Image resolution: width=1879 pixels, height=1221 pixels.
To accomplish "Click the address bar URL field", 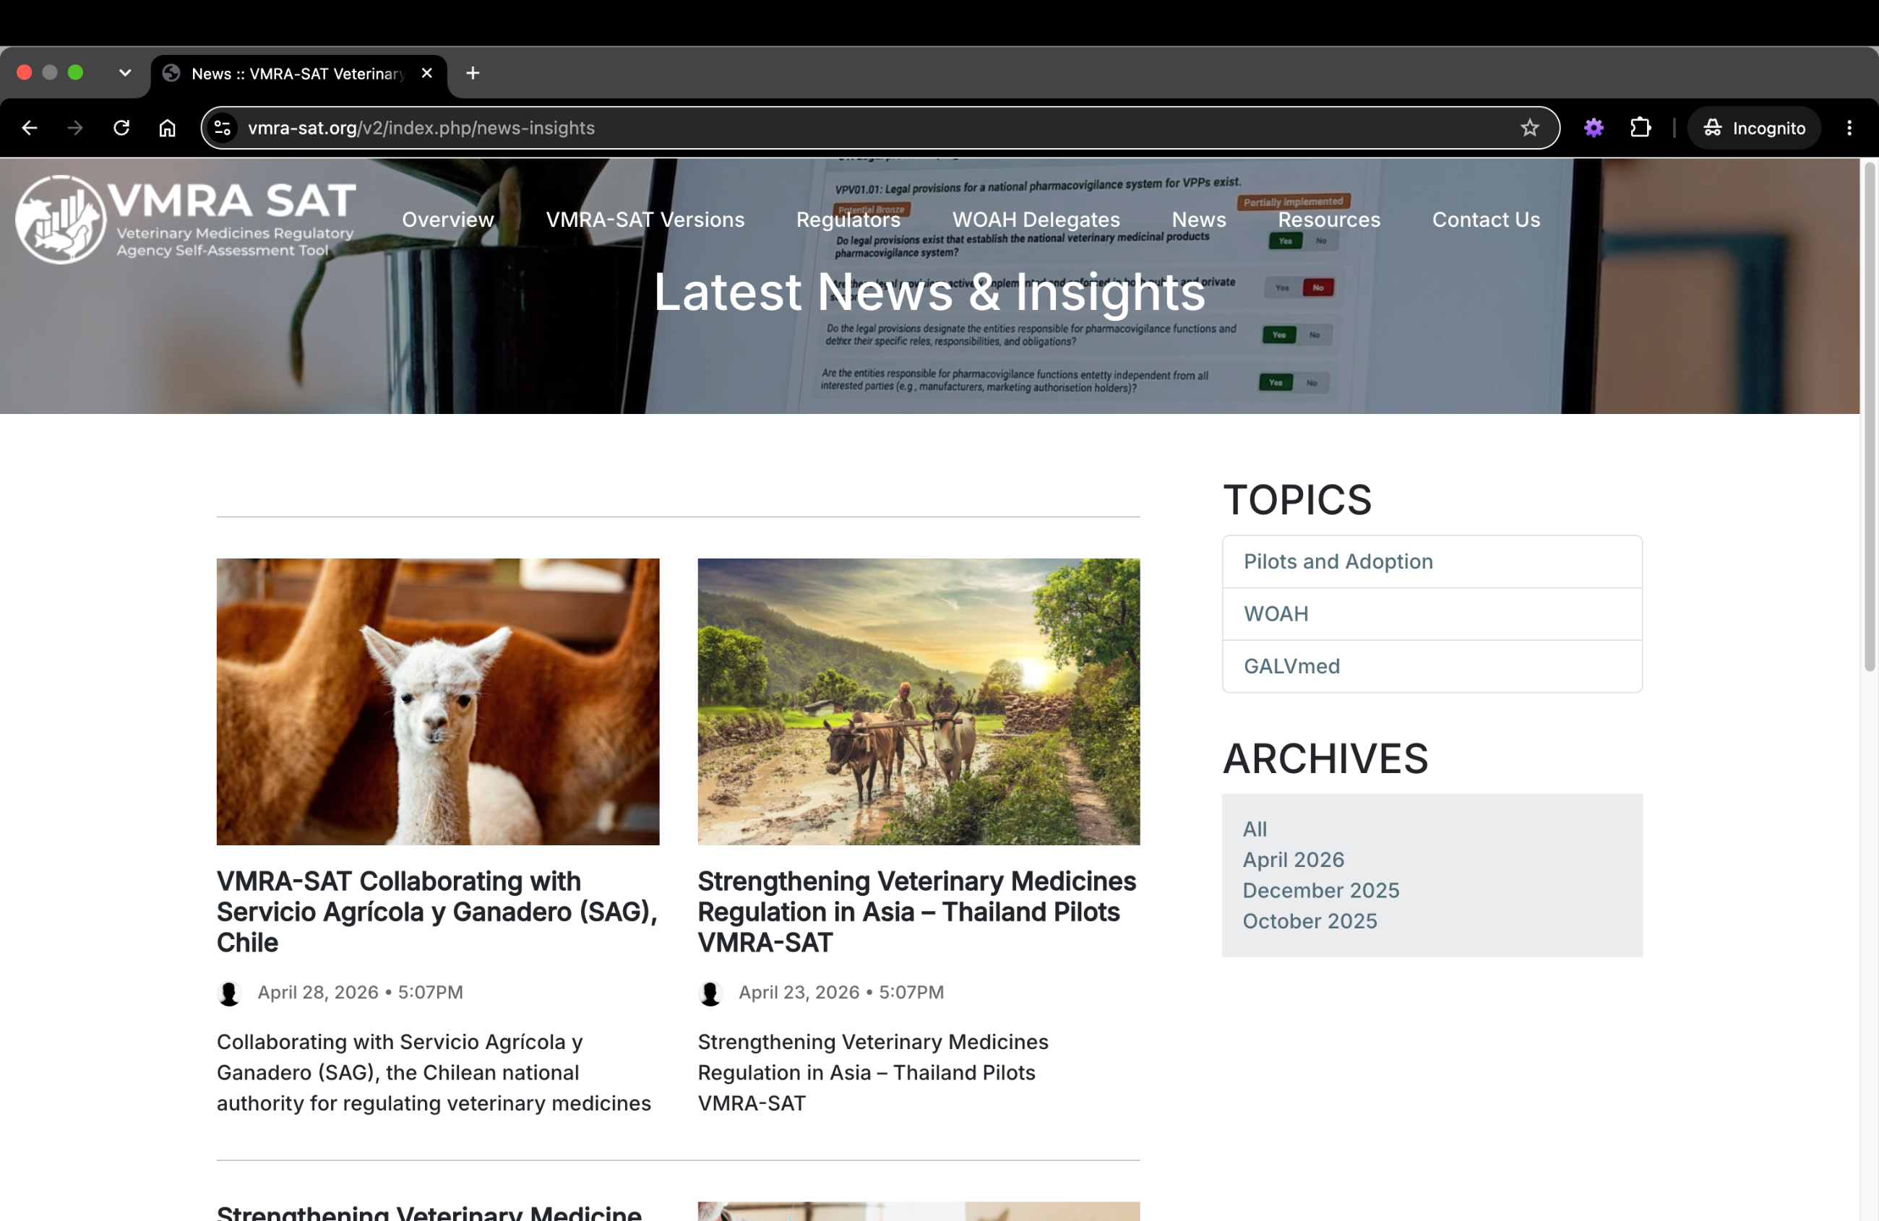I will (x=880, y=128).
